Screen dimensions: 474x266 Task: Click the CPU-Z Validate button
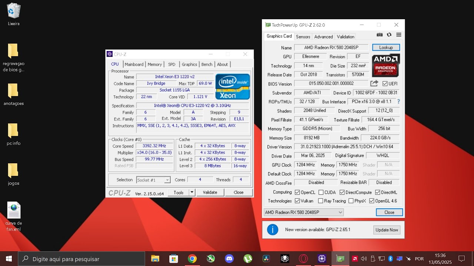coord(210,192)
